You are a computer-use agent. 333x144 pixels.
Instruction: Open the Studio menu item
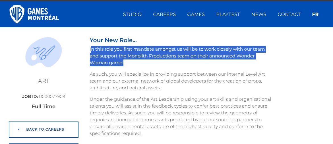[132, 14]
